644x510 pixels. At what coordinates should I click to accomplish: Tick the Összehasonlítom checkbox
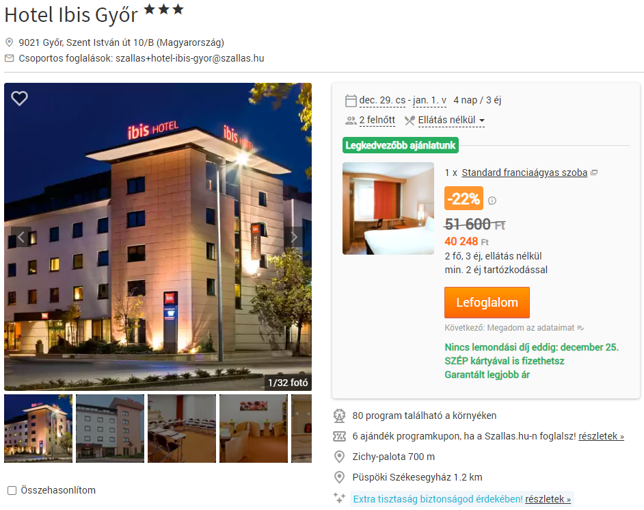click(x=12, y=490)
